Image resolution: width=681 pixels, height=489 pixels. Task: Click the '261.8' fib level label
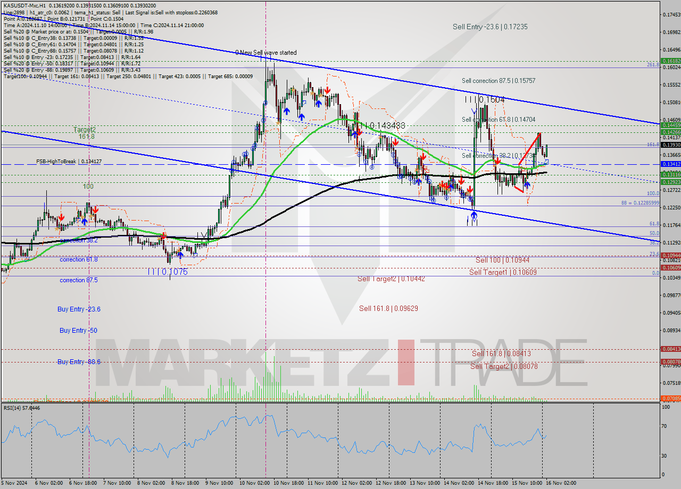click(653, 64)
